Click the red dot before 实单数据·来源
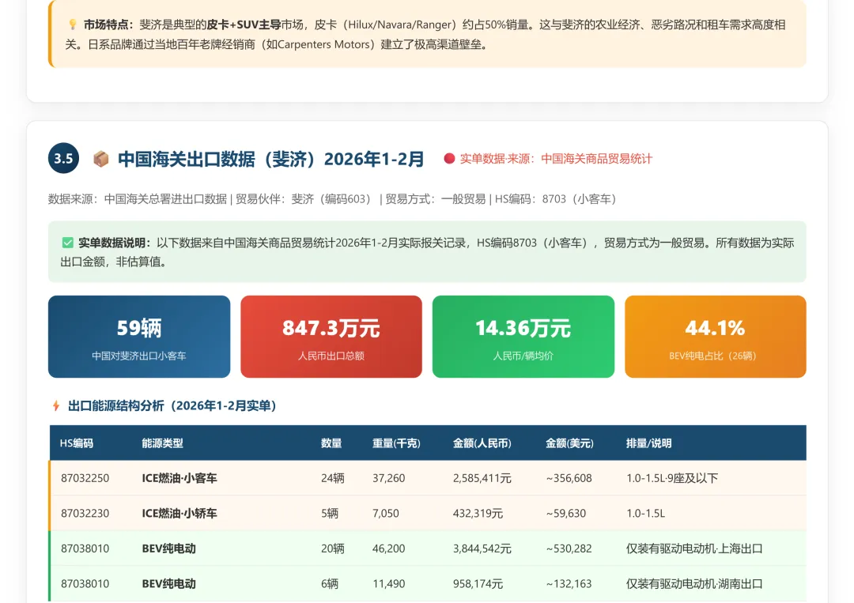This screenshot has width=854, height=603. [449, 158]
